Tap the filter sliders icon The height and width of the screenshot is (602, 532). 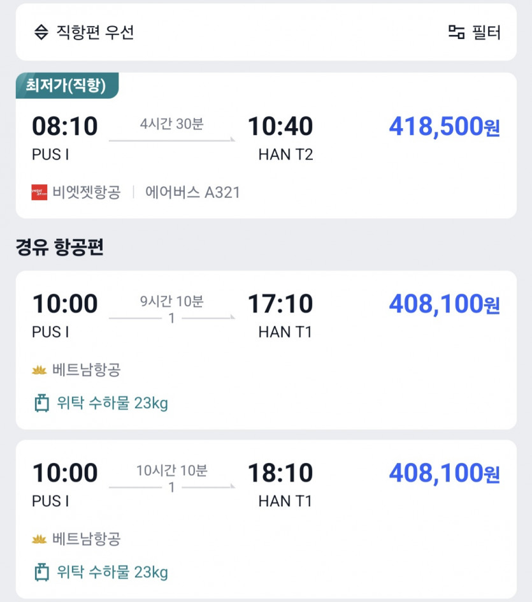456,33
